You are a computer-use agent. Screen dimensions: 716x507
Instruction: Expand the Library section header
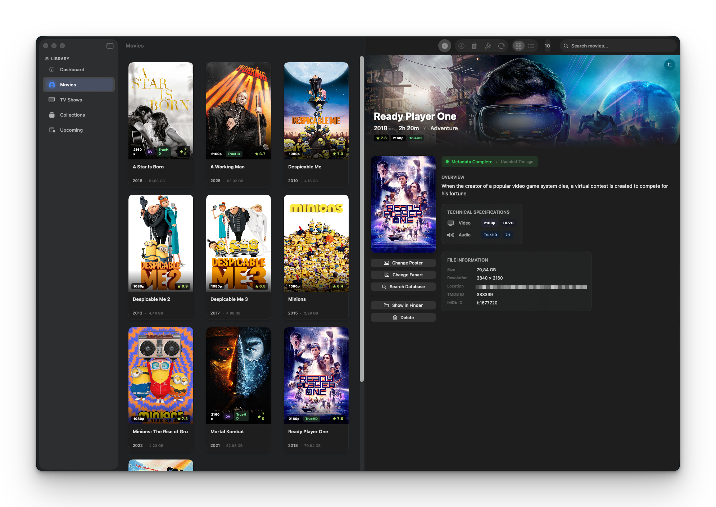click(59, 58)
